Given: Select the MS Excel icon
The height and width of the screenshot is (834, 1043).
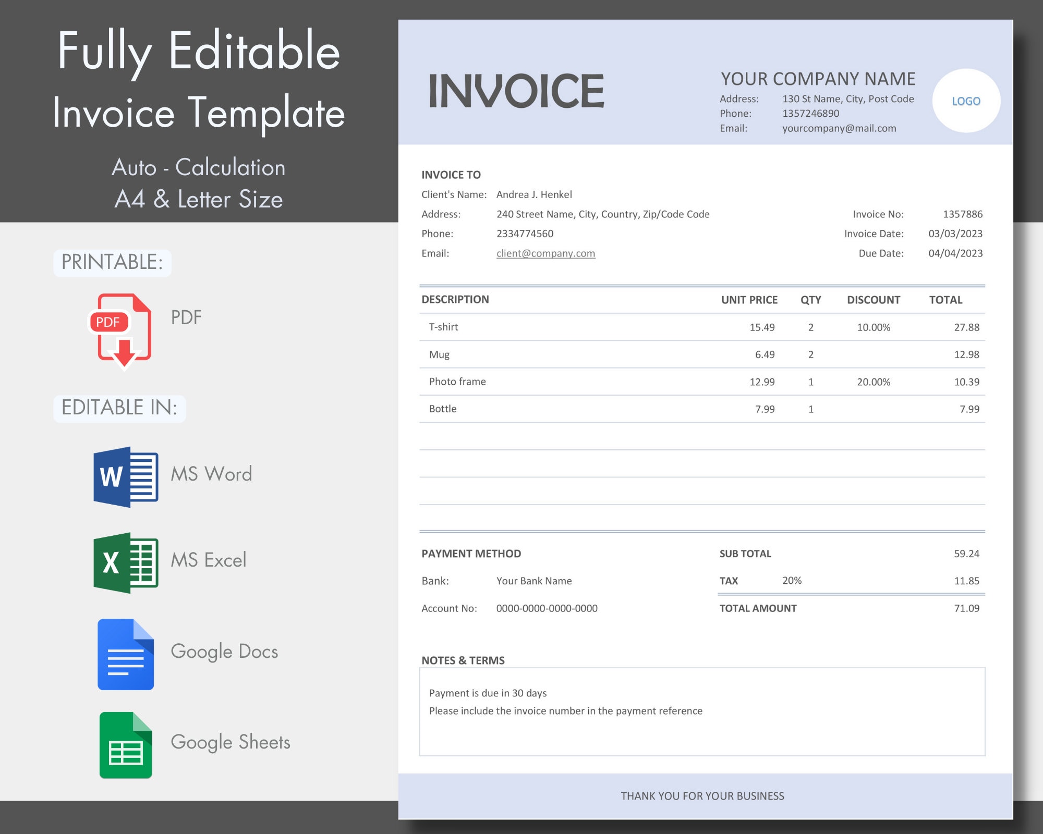Looking at the screenshot, I should (125, 560).
